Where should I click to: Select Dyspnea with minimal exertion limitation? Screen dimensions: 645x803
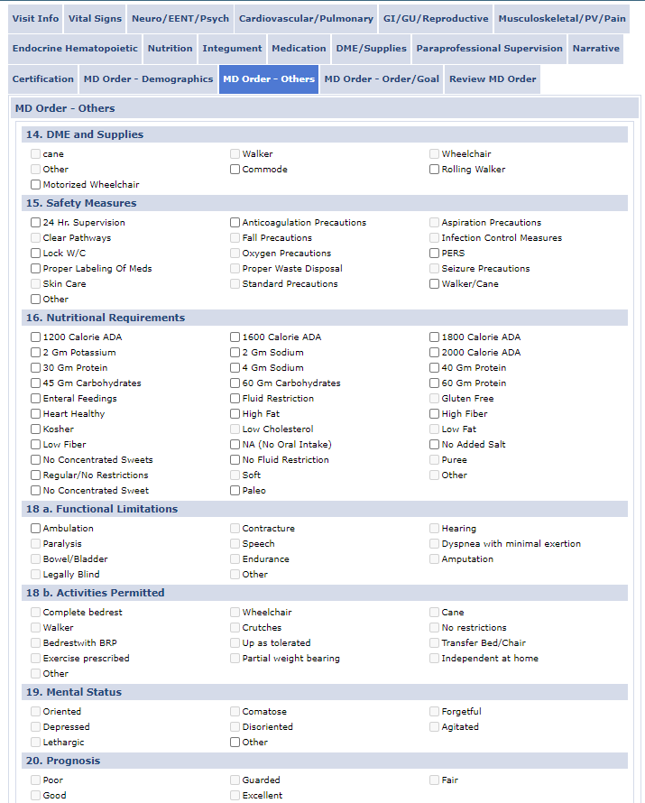tap(434, 543)
